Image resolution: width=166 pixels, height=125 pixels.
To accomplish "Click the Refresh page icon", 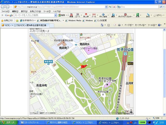I will 109,7.
